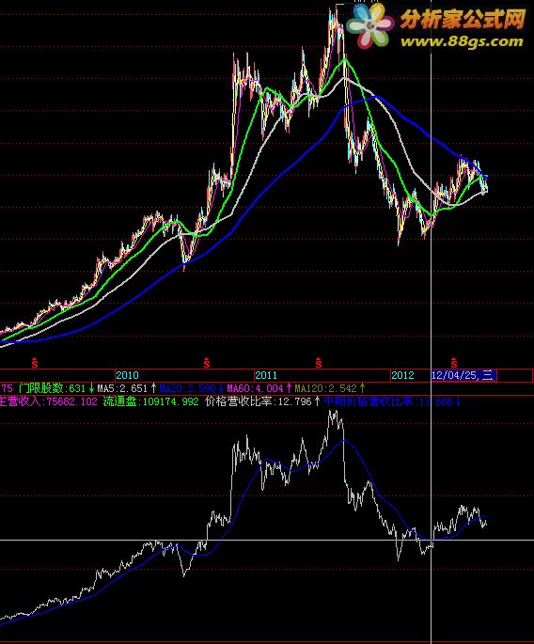This screenshot has height=644, width=534.
Task: Click the highlighted 12/04/25 cursor date box
Action: coord(463,375)
